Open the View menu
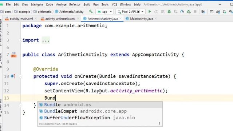Screen dimensions: 233x131 (25, 4)
